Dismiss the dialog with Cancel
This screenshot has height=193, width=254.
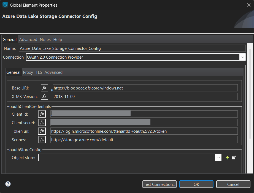(233, 184)
